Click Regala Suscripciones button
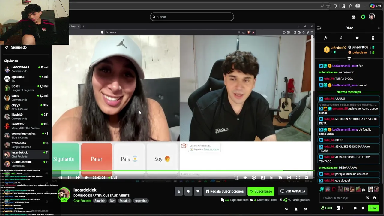 [225, 191]
